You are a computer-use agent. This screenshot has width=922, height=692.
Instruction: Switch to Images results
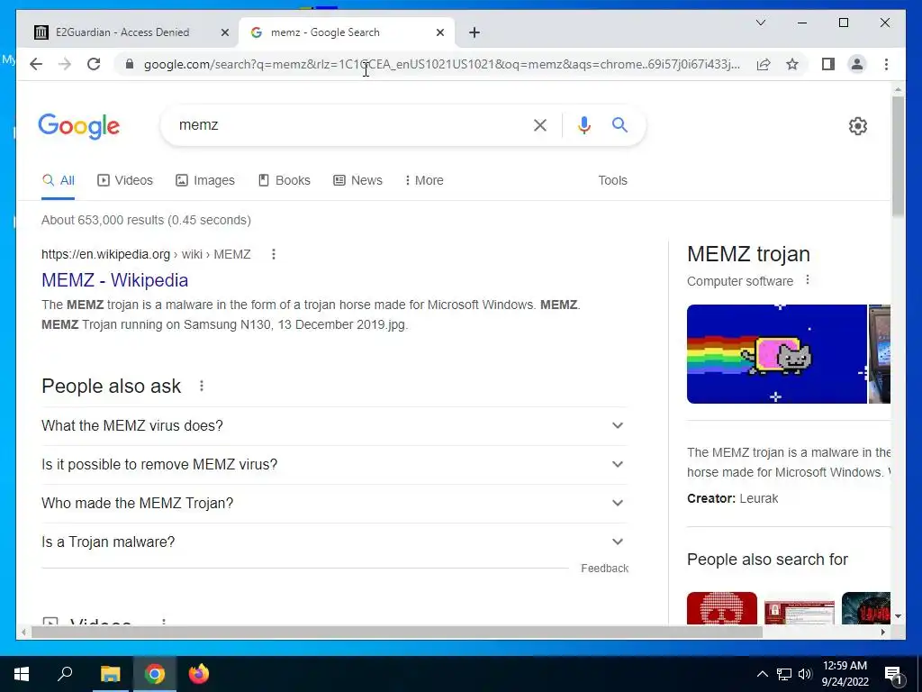[x=205, y=180]
